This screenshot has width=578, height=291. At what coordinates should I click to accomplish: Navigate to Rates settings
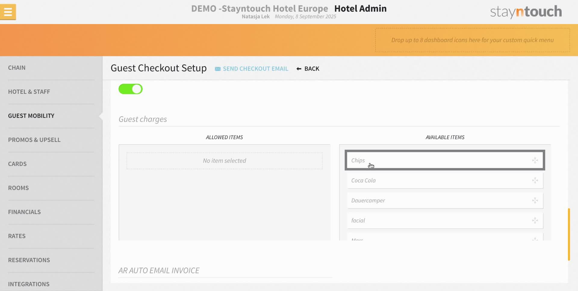pos(17,236)
